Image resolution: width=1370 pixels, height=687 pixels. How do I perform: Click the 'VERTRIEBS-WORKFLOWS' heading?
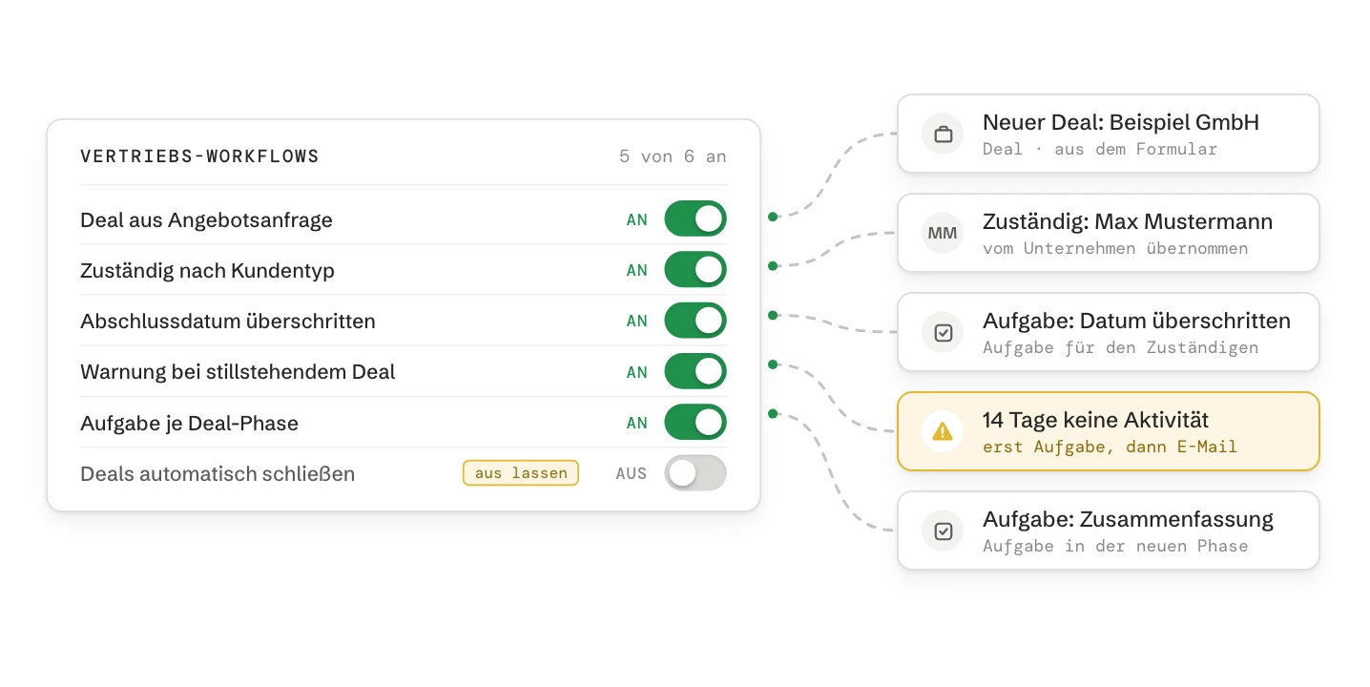(x=199, y=156)
